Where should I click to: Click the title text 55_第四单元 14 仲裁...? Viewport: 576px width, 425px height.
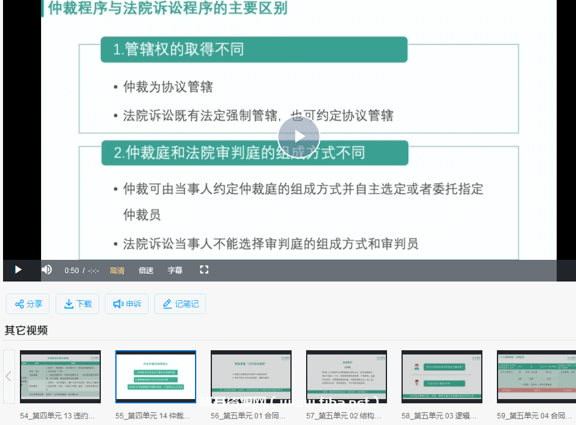coord(153,416)
